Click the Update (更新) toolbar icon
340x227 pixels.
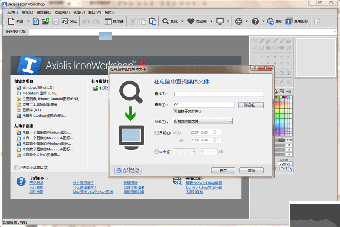[271, 21]
